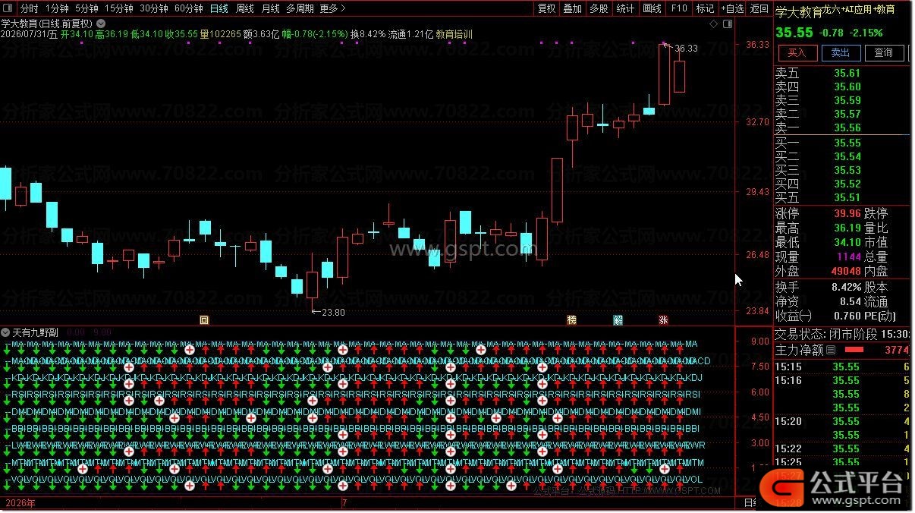Switch to 月线 monthly chart tab

coord(270,8)
